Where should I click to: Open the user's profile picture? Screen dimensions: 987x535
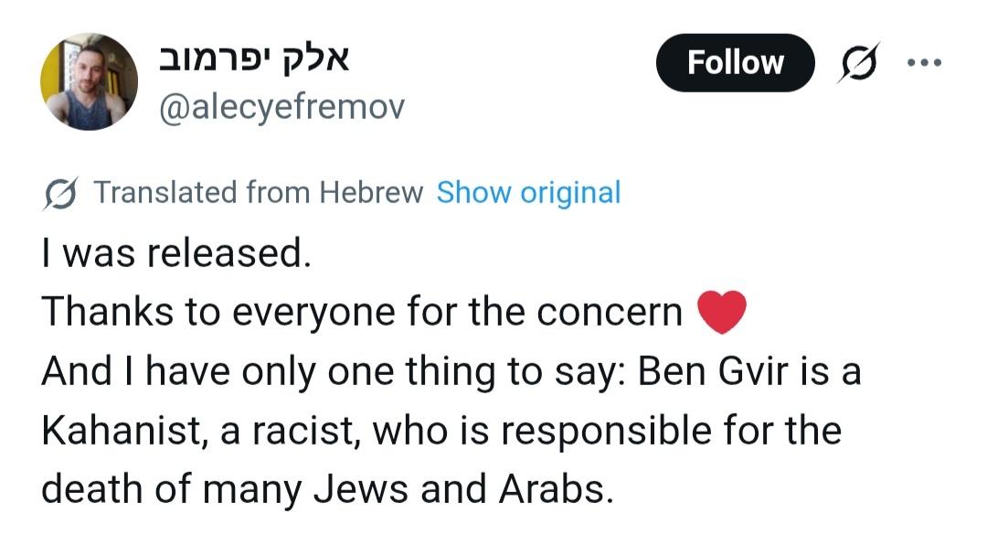[89, 82]
